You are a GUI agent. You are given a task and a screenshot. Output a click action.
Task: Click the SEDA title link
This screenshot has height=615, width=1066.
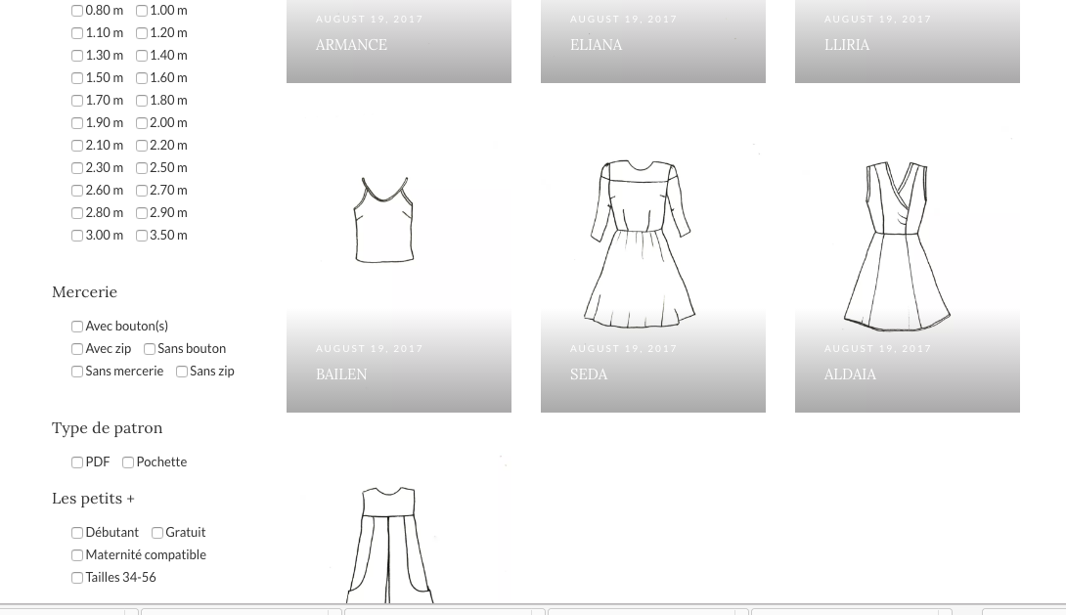click(589, 374)
